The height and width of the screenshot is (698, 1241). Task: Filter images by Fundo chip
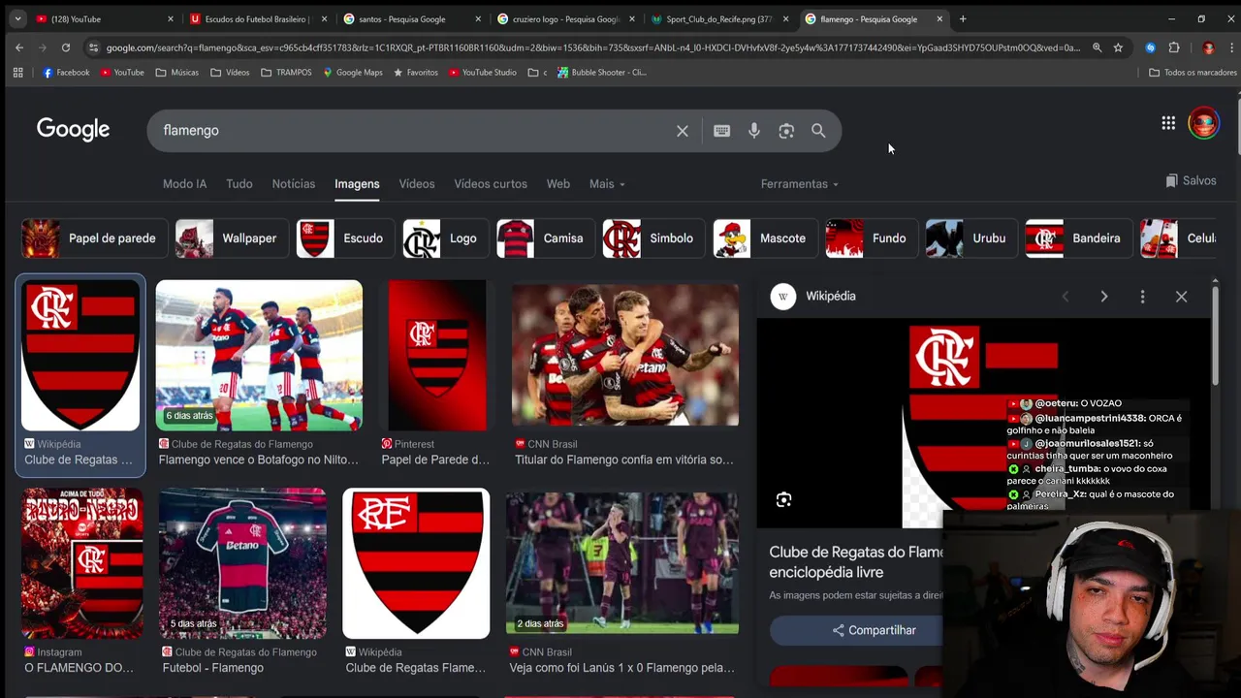pyautogui.click(x=870, y=238)
